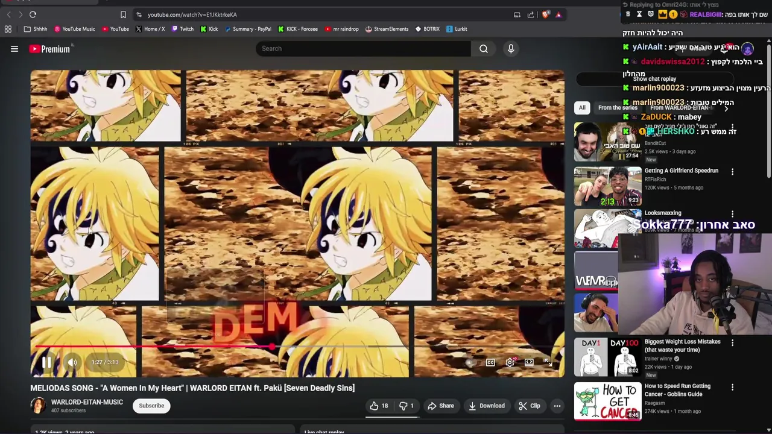Image resolution: width=772 pixels, height=434 pixels.
Task: Open Brave Shields lion icon
Action: point(546,14)
